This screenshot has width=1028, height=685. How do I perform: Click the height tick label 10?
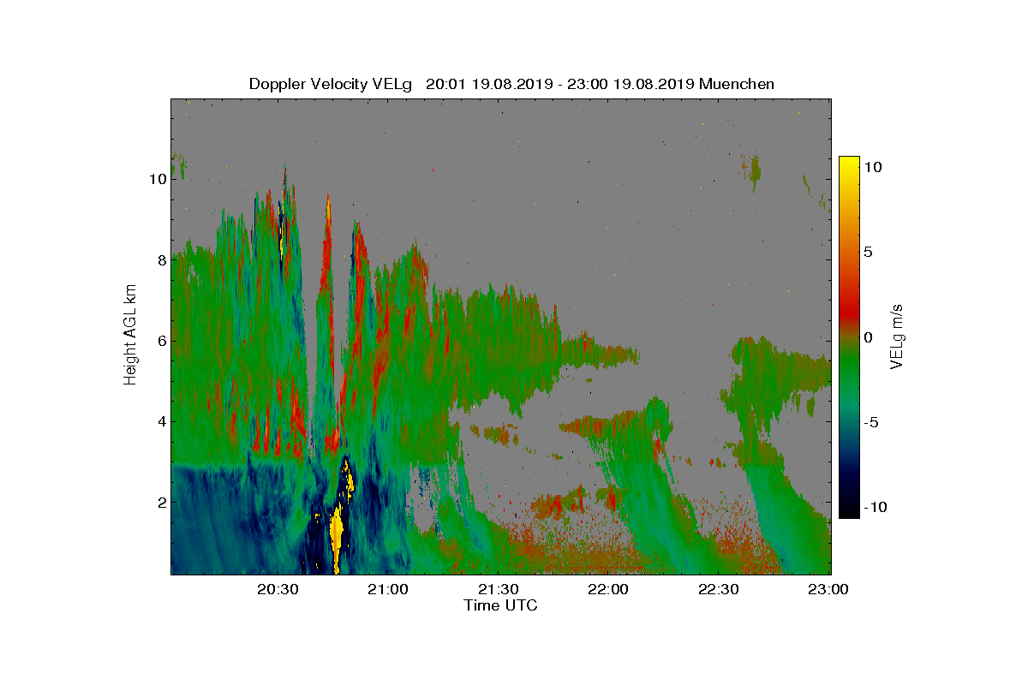pos(157,179)
